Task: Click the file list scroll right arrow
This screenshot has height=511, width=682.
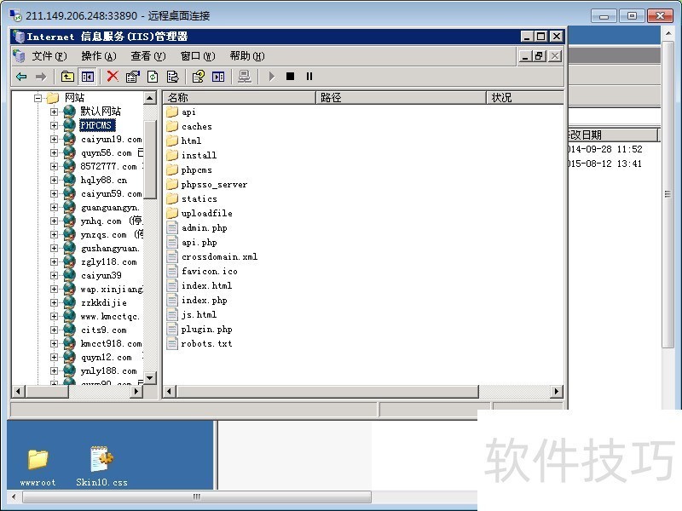Action: click(557, 392)
